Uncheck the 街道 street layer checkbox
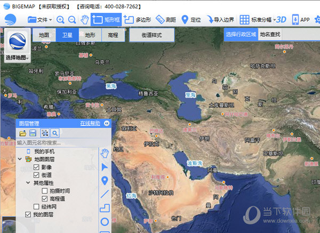320x233 pixels. [x=36, y=175]
